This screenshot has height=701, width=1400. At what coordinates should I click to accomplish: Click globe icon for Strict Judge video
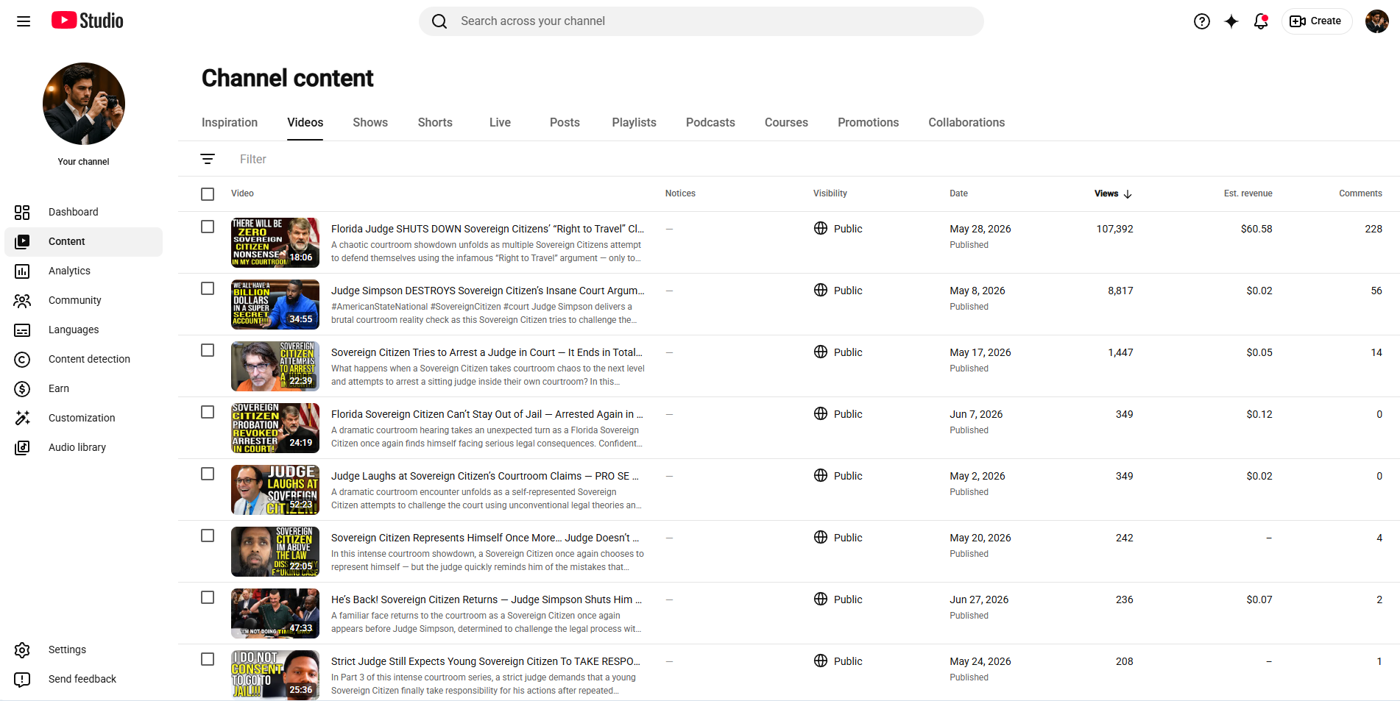point(821,661)
